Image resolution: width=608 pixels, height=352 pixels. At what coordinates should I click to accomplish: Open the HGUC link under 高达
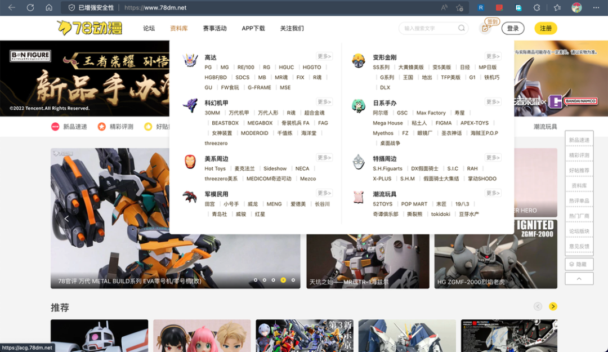286,67
